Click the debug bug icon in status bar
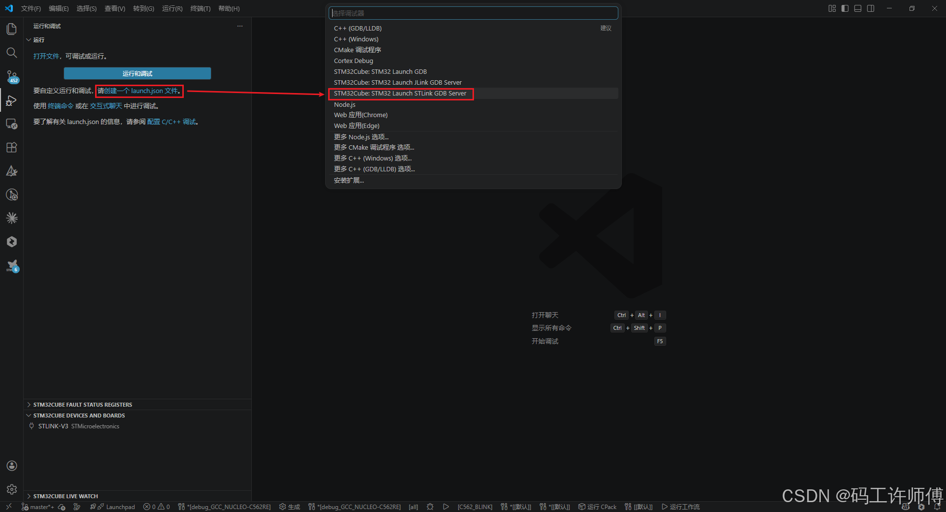 (x=430, y=507)
